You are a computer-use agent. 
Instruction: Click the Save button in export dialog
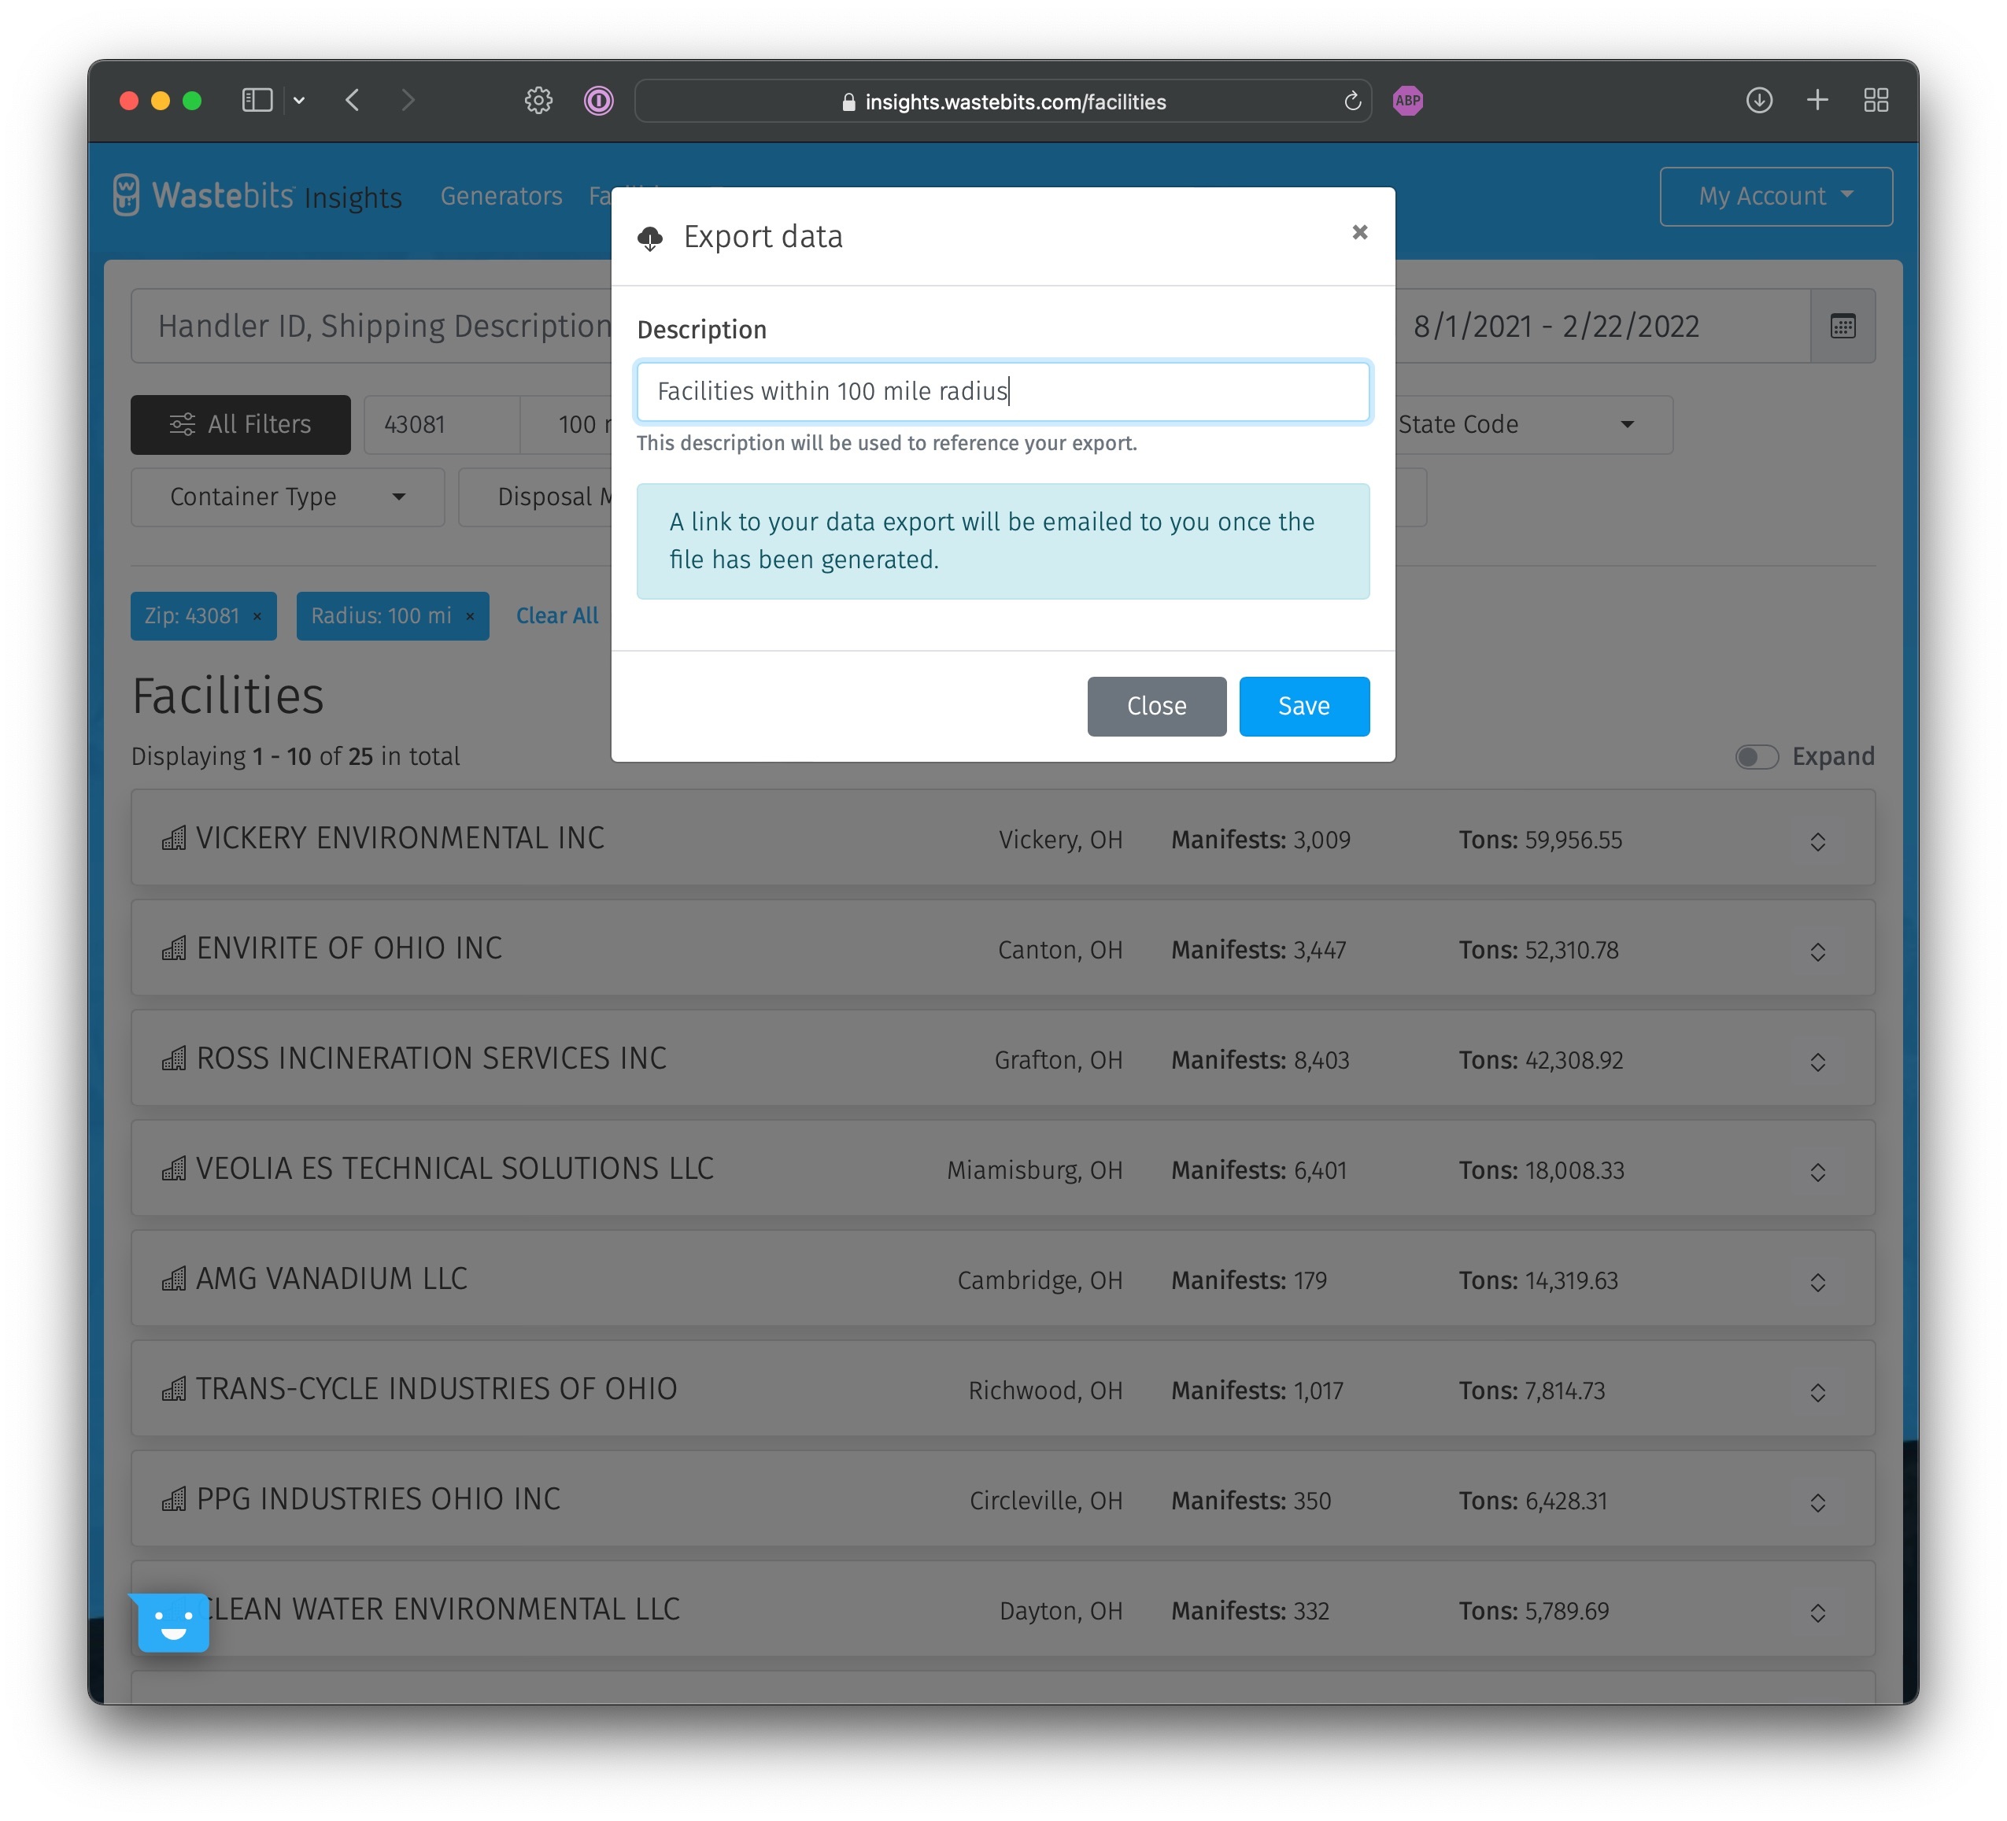point(1303,706)
